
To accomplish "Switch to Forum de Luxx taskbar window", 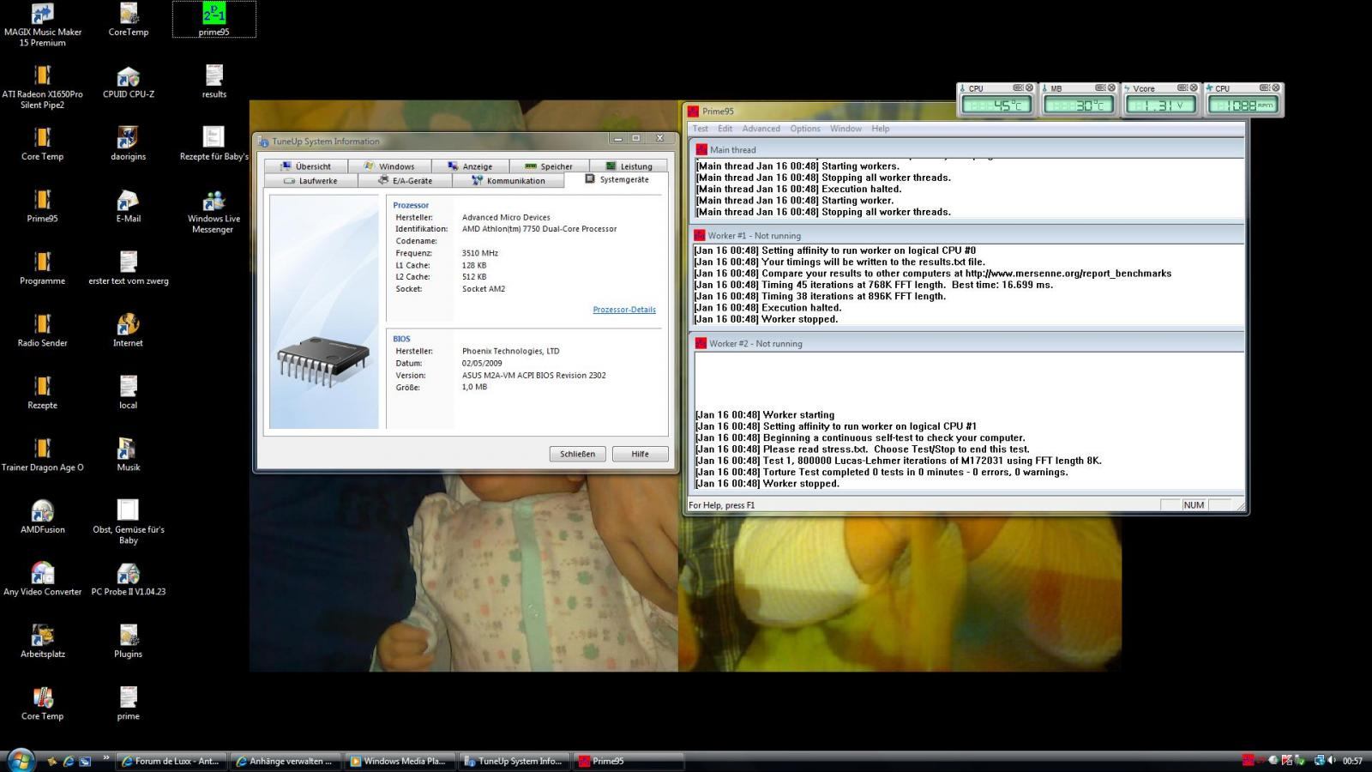I will click(171, 761).
